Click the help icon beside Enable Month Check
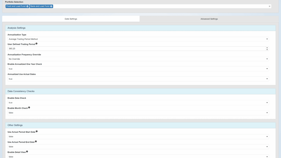Image resolution: width=281 pixels, height=158 pixels. (x=29, y=108)
